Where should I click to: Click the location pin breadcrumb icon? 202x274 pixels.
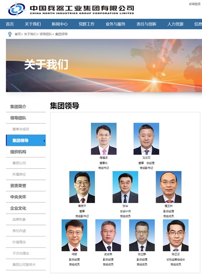point(10,34)
